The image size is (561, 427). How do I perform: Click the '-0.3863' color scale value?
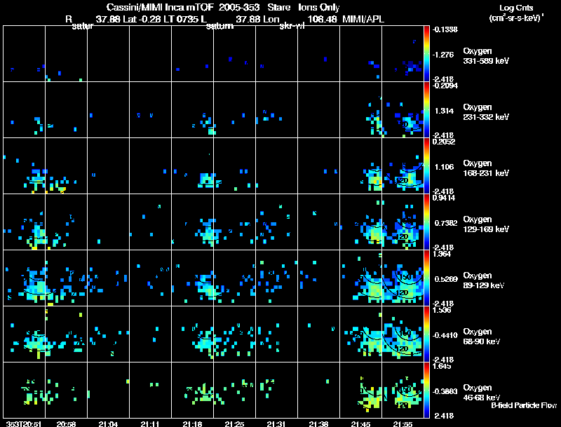[445, 392]
